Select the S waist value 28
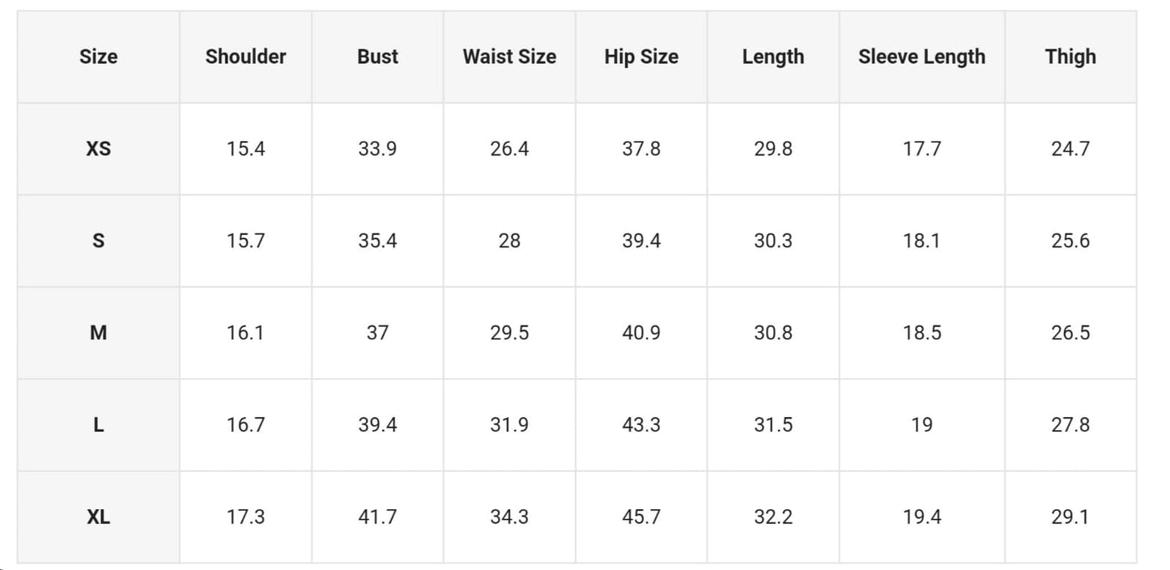The width and height of the screenshot is (1170, 570). click(x=509, y=240)
